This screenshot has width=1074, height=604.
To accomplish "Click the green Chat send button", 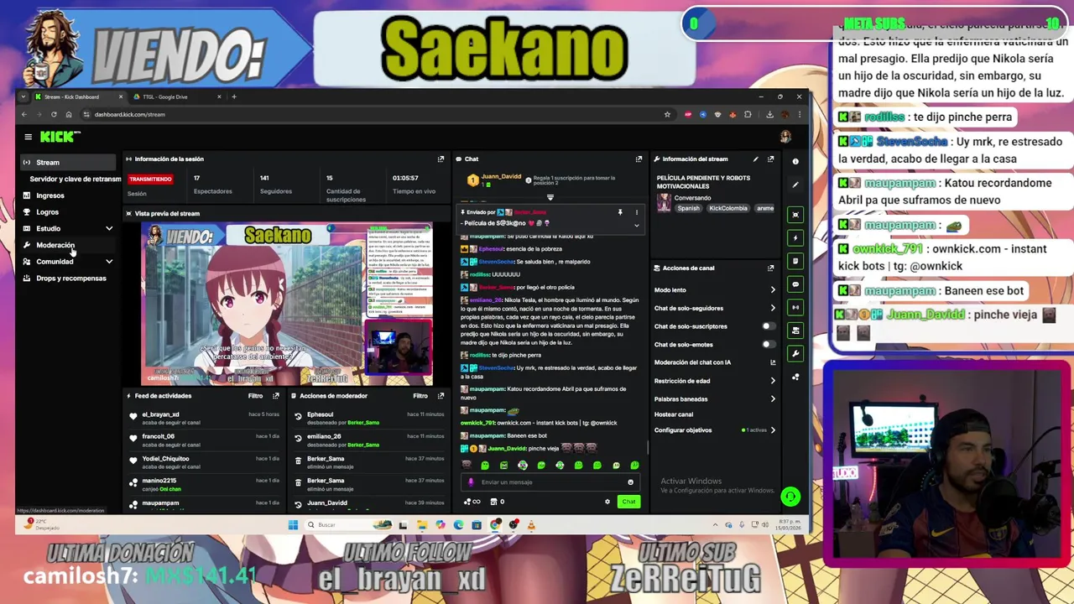I will (x=628, y=502).
